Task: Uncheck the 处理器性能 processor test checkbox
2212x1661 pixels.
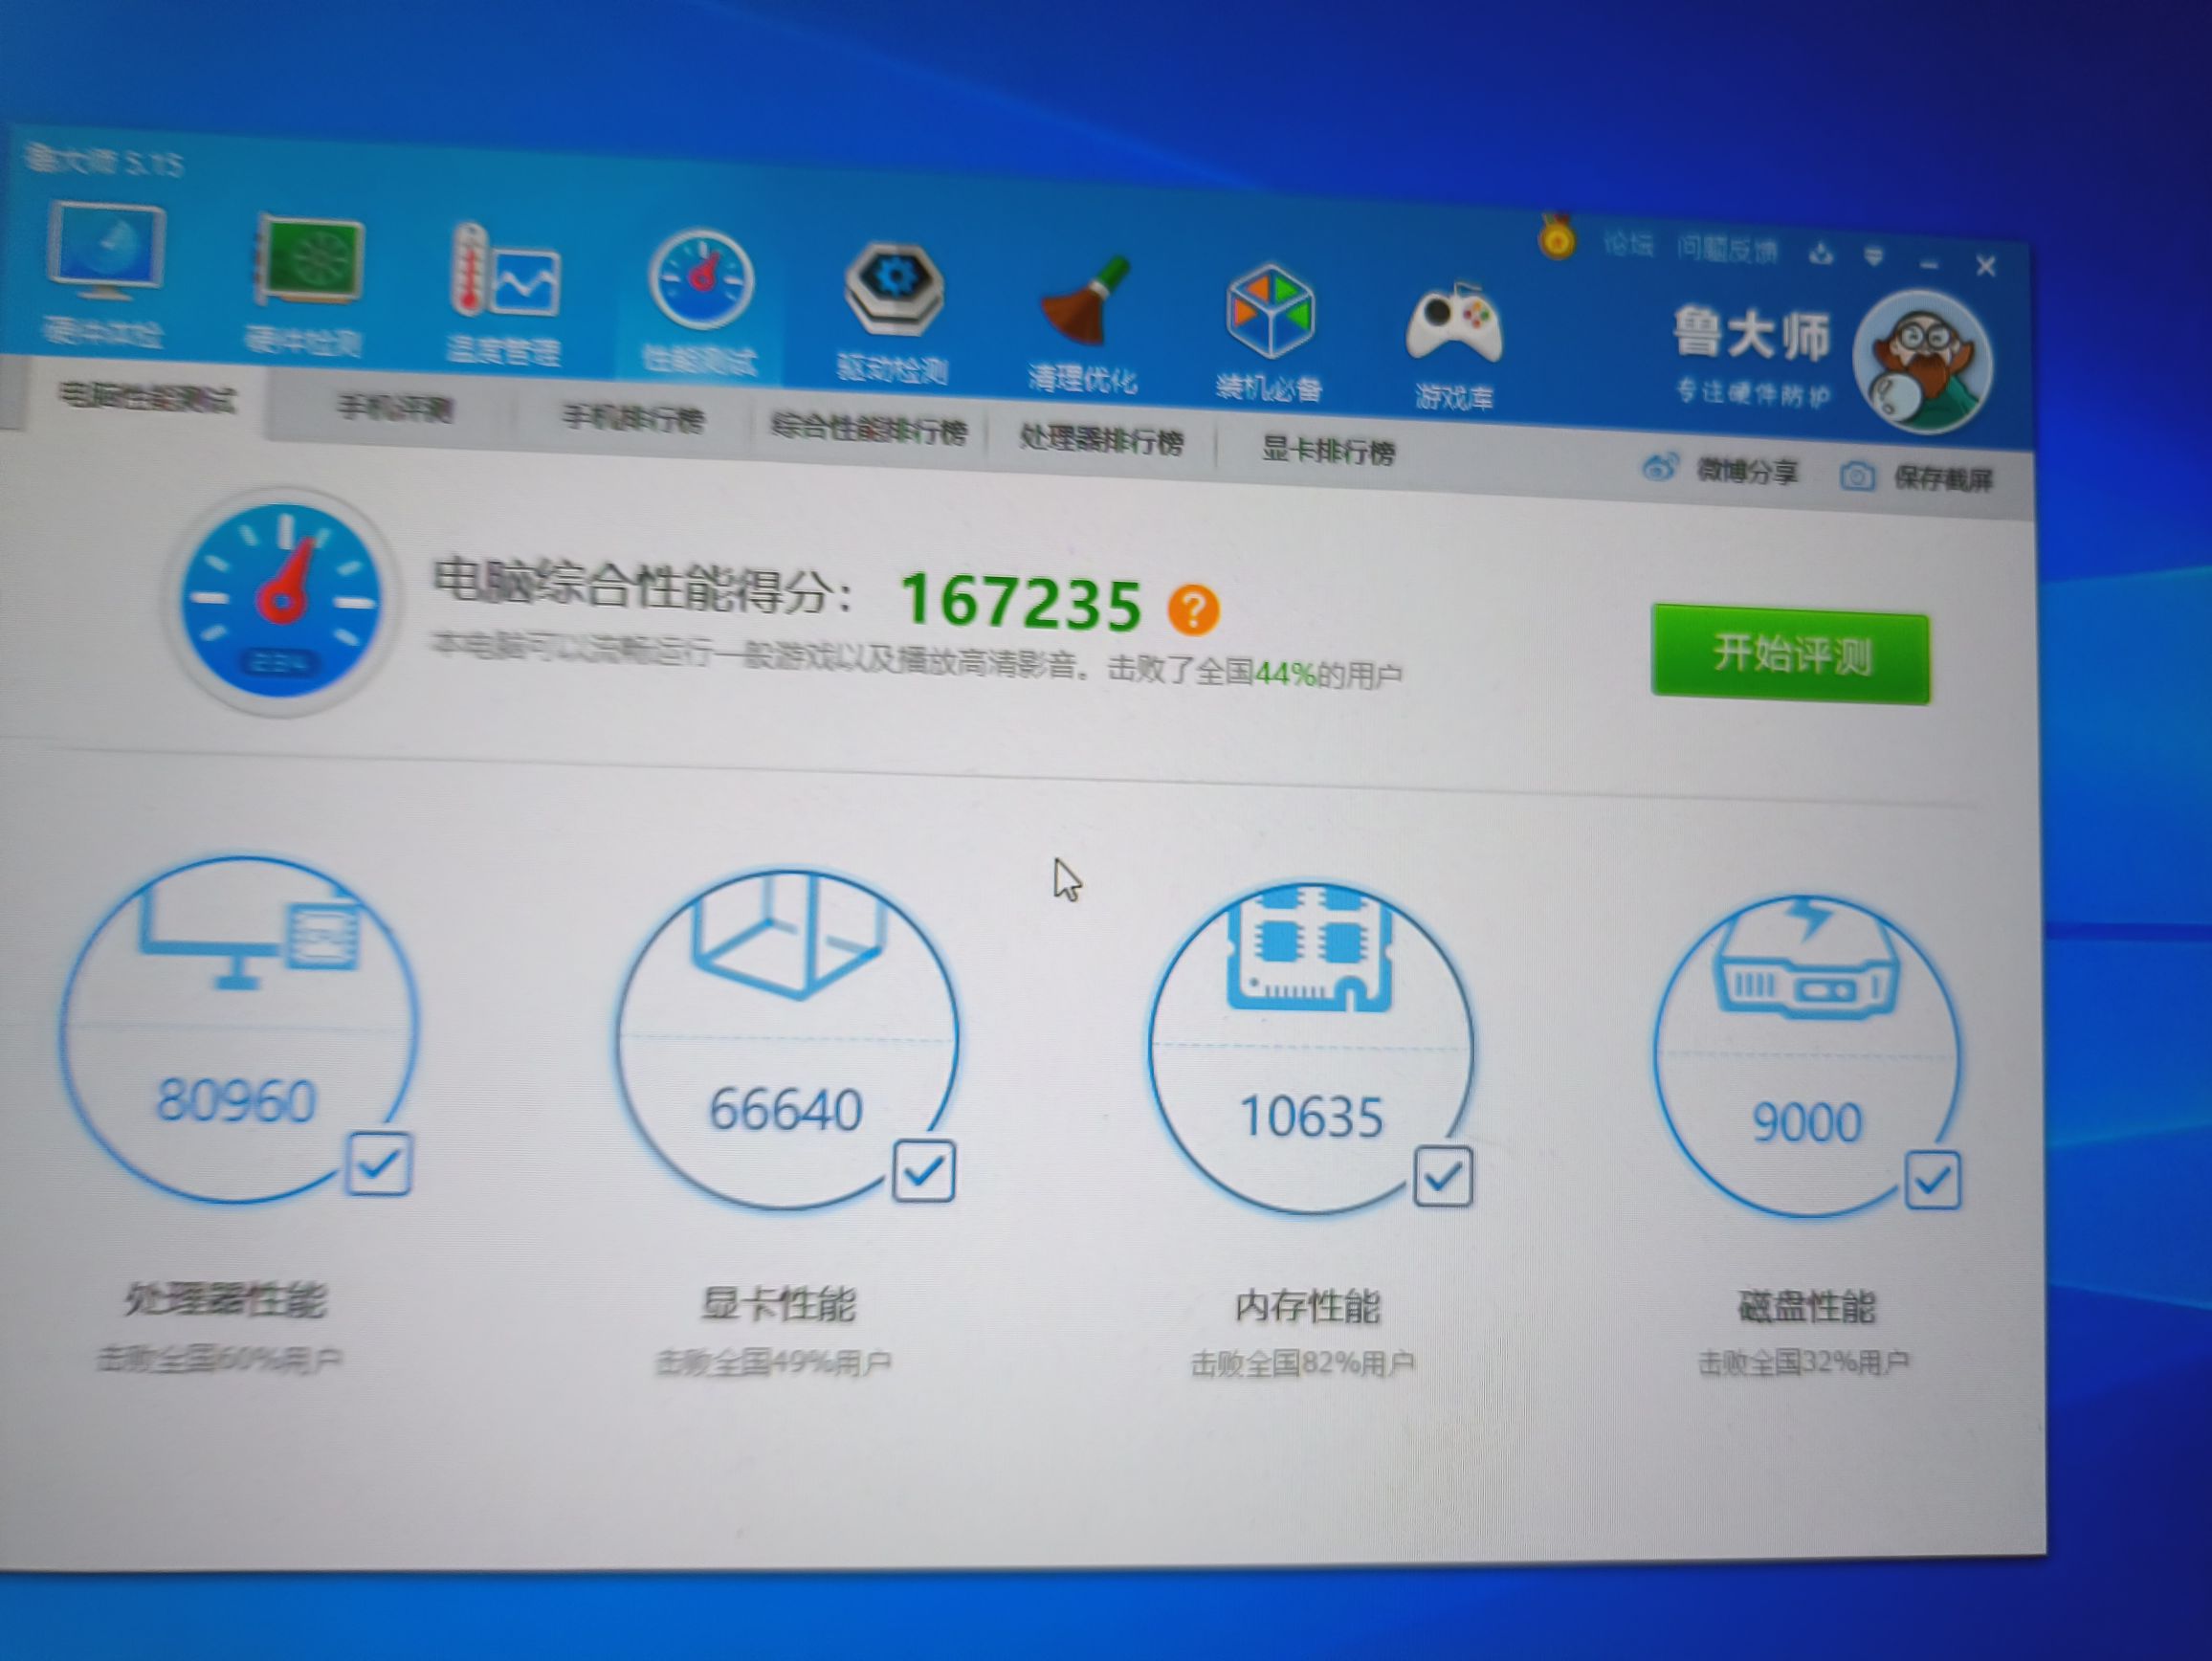Action: point(379,1164)
